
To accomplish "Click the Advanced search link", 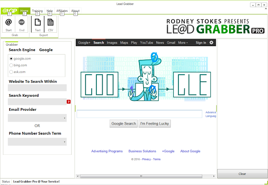I will (x=211, y=112).
